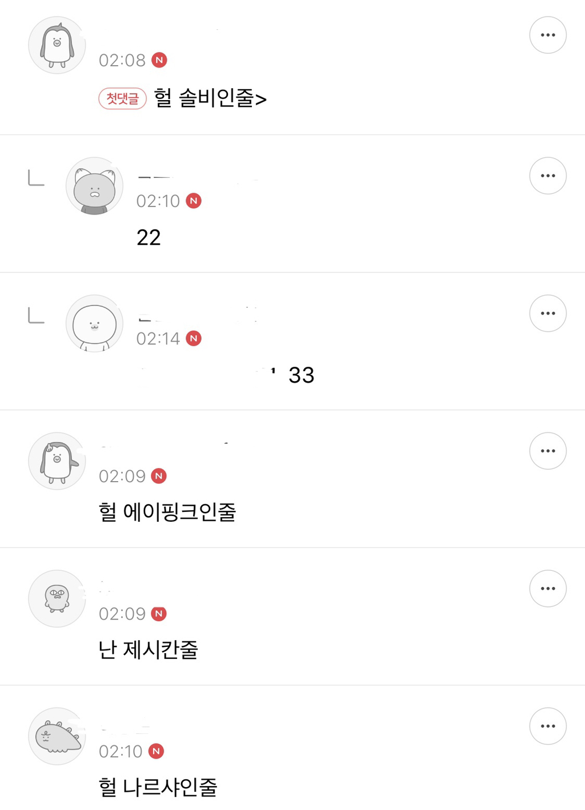The height and width of the screenshot is (810, 585).
Task: Tap penguin avatar beside 에이핑크인줄 comment
Action: click(x=57, y=461)
